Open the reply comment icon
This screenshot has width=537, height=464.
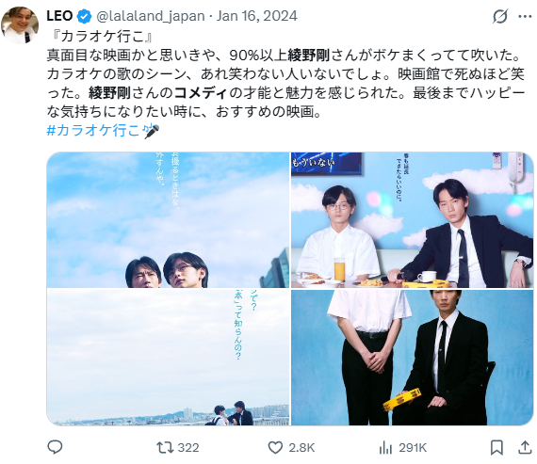55,447
